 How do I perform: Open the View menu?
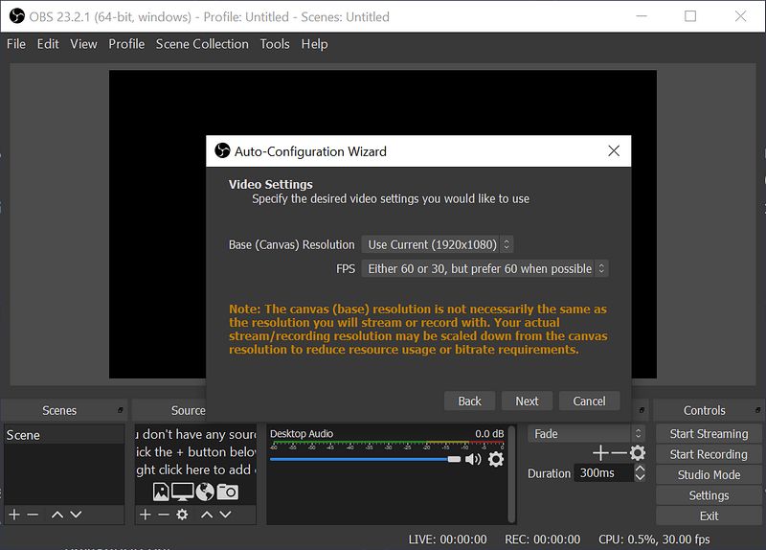coord(83,44)
